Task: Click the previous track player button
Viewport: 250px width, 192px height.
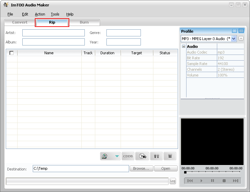Action: tap(190, 181)
